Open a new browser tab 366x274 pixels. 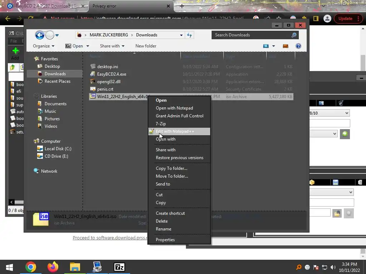click(182, 6)
